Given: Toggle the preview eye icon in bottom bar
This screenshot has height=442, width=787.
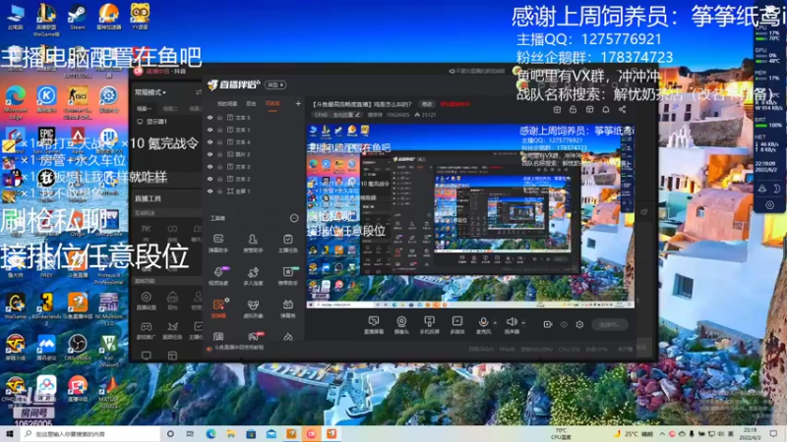Looking at the screenshot, I should [x=564, y=325].
